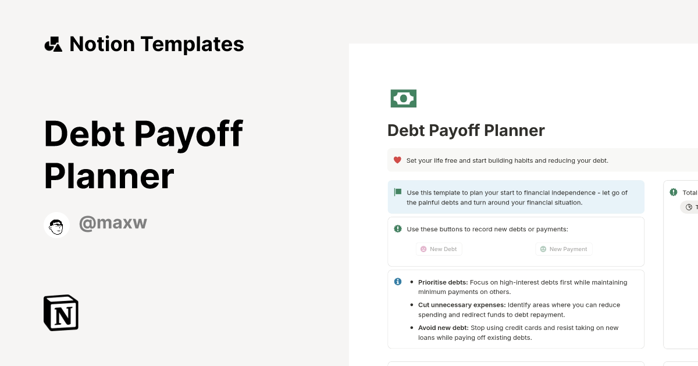
Task: Click the pink face icon on New Debt
Action: click(x=423, y=249)
